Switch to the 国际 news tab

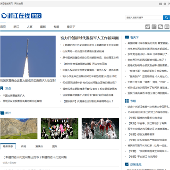pos(55,146)
